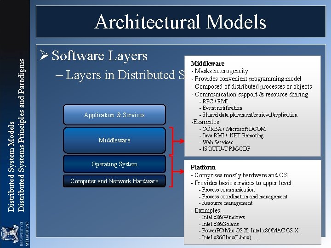Select the arrow bullet before Software Layers
The width and height of the screenshot is (331, 248).
click(x=44, y=55)
